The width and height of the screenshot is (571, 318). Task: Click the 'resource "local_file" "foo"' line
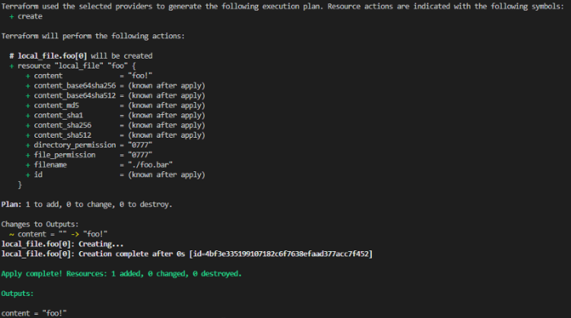coord(73,66)
